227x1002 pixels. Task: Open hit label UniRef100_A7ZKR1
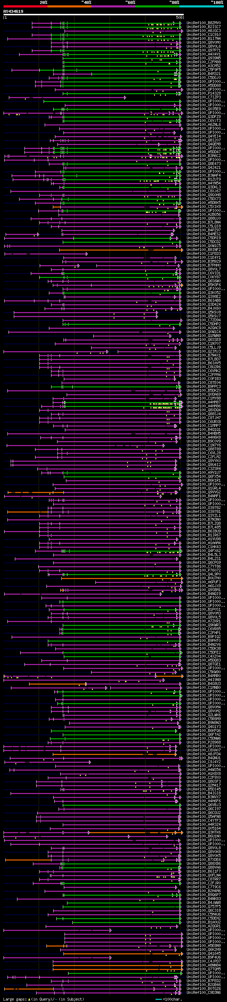tap(203, 621)
